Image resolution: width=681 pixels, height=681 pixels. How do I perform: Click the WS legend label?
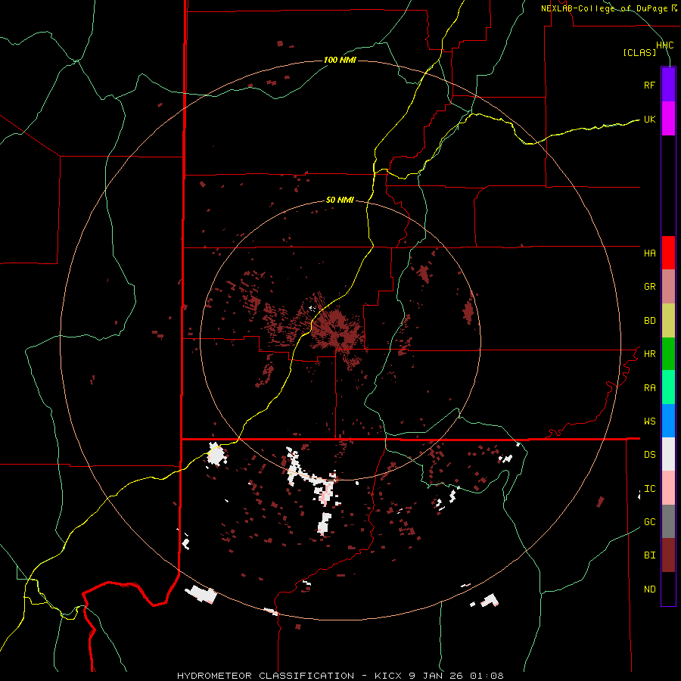tap(650, 421)
